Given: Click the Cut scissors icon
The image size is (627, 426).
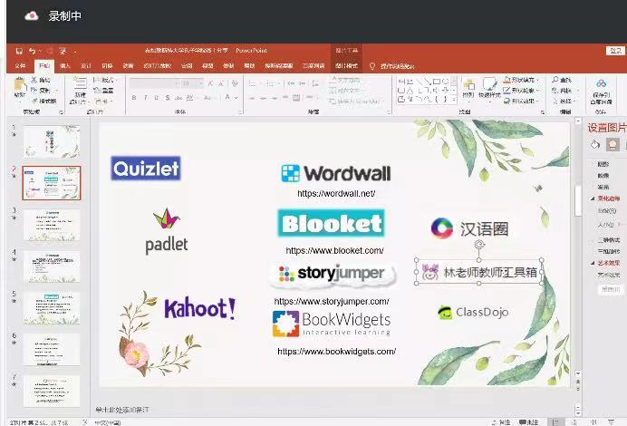Looking at the screenshot, I should click(x=34, y=80).
